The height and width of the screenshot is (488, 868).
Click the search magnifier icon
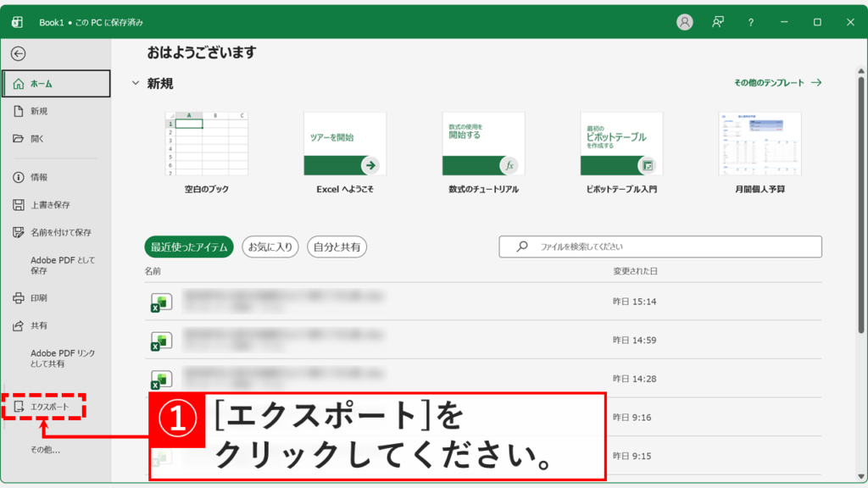[522, 247]
